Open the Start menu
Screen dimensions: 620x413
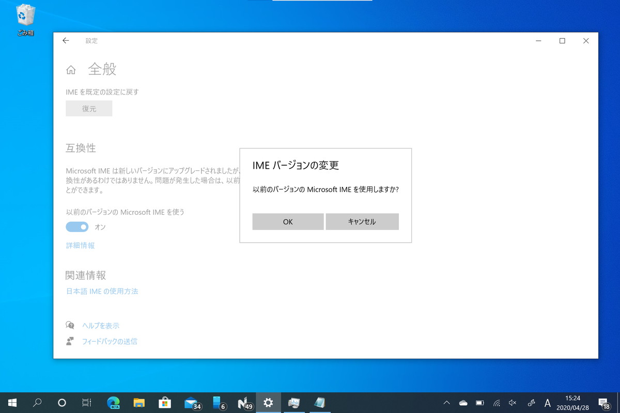[x=11, y=402]
